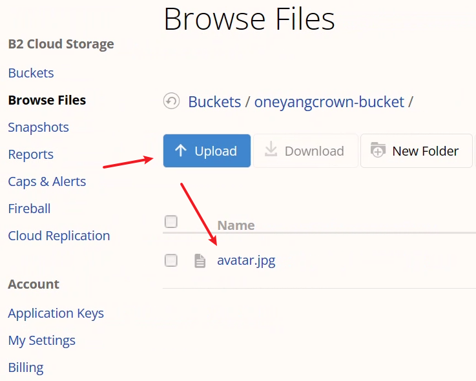Open the avatar.jpg file link

coord(246,261)
